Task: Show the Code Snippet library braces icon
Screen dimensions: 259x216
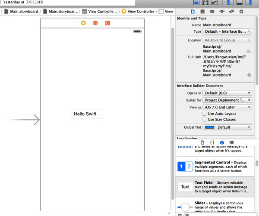Action: [212, 142]
